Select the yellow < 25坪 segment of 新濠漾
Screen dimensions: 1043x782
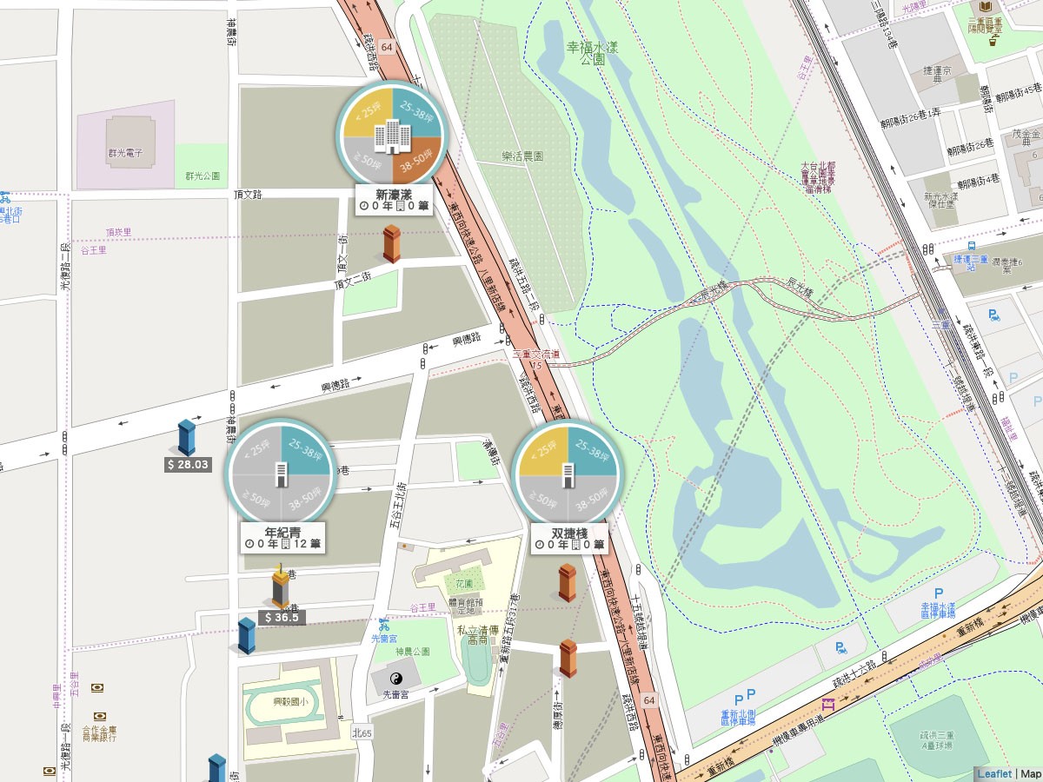click(368, 114)
